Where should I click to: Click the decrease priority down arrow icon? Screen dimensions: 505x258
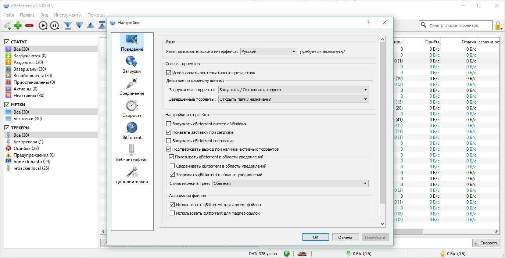pos(79,25)
